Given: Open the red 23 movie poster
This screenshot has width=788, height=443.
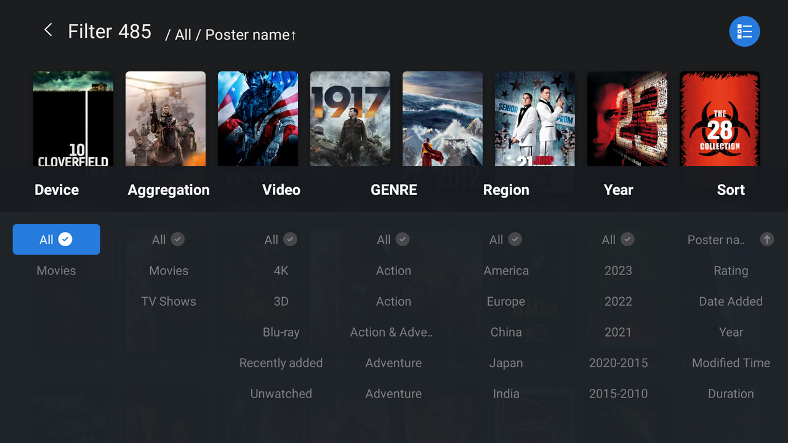Looking at the screenshot, I should point(627,119).
